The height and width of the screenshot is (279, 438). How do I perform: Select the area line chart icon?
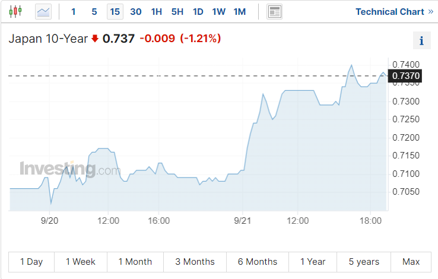[x=43, y=11]
